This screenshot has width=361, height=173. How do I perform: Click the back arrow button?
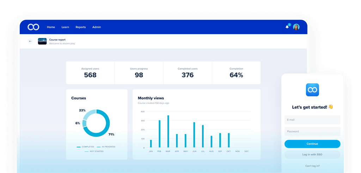click(30, 41)
